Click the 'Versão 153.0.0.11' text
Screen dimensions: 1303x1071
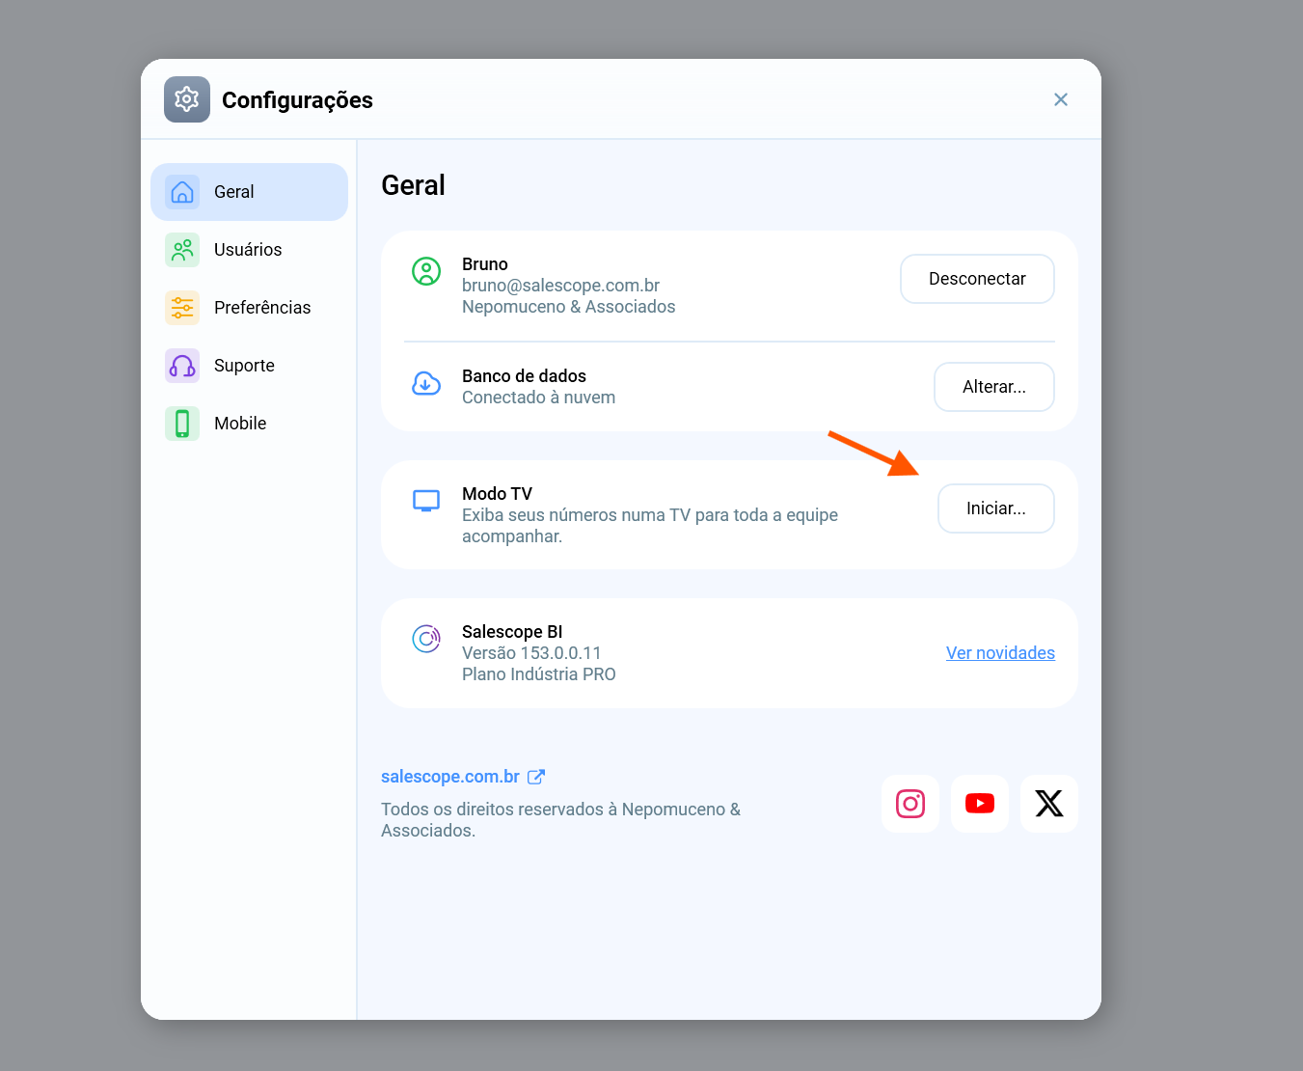click(531, 653)
